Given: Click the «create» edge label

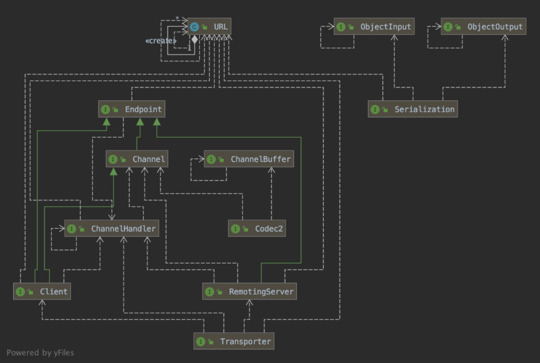Looking at the screenshot, I should tap(161, 40).
